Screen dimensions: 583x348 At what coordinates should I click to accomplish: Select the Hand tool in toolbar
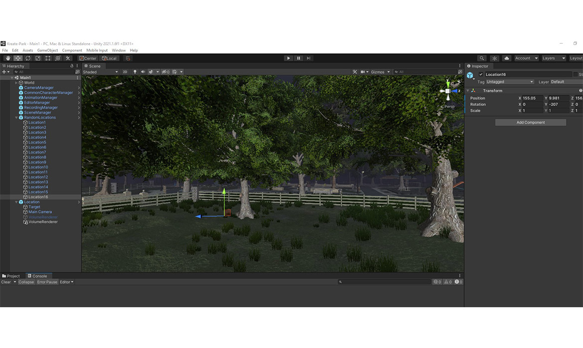click(7, 58)
